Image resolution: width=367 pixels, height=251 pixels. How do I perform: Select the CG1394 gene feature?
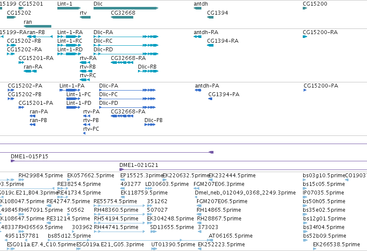(210, 17)
